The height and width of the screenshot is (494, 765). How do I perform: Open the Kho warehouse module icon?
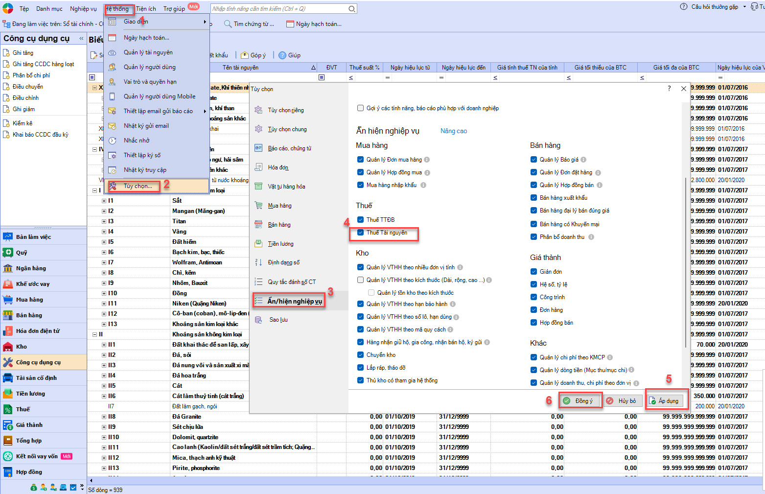click(x=8, y=347)
